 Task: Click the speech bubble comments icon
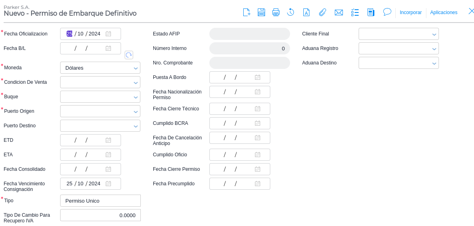point(387,12)
